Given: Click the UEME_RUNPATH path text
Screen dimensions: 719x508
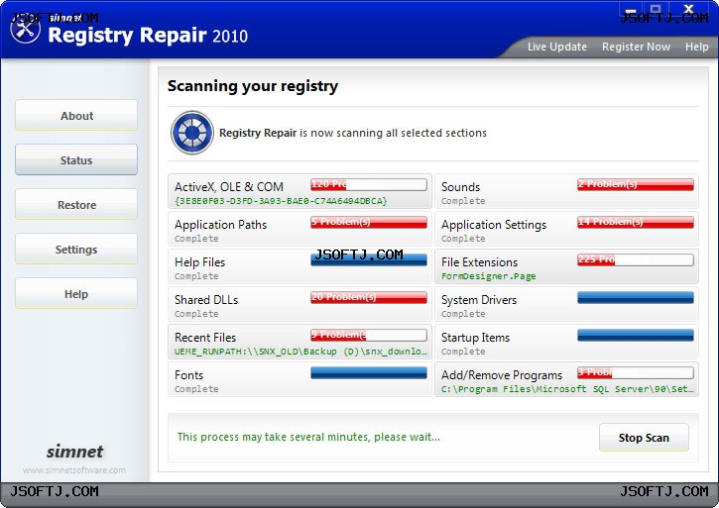Looking at the screenshot, I should coord(300,352).
